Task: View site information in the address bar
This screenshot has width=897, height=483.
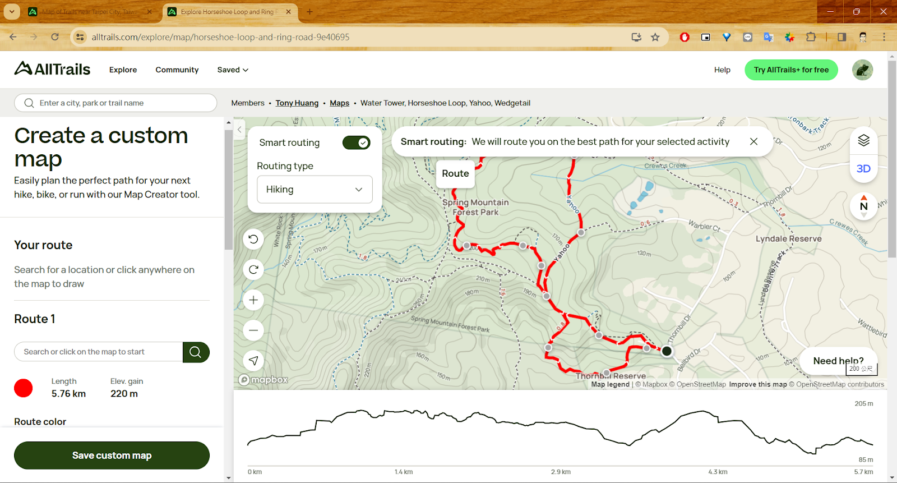Action: pos(80,37)
